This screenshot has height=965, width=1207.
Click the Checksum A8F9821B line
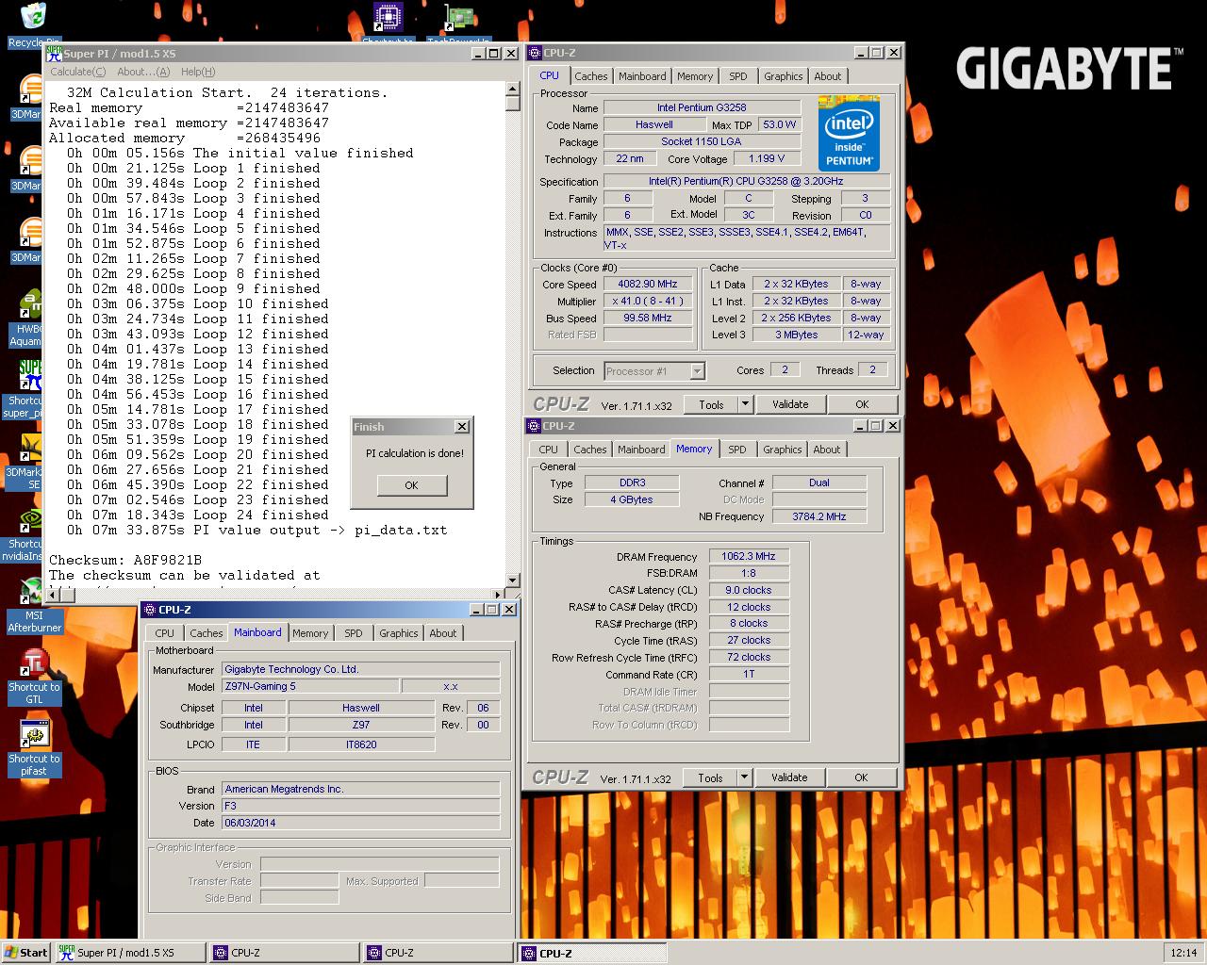[x=125, y=560]
